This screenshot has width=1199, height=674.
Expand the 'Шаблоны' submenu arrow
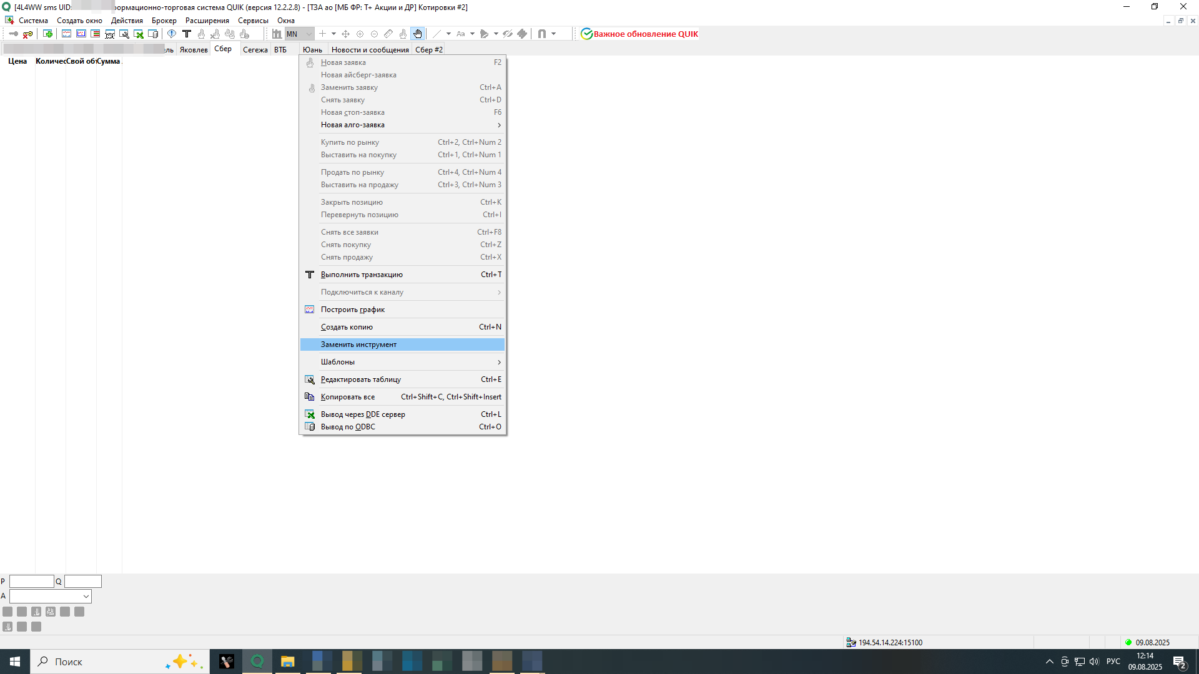click(x=499, y=362)
